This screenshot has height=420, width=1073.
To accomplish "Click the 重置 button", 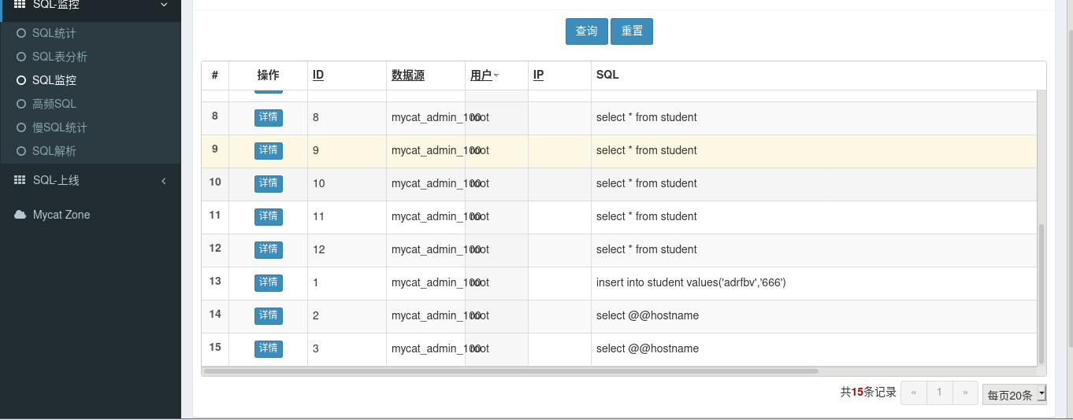I will (x=632, y=31).
